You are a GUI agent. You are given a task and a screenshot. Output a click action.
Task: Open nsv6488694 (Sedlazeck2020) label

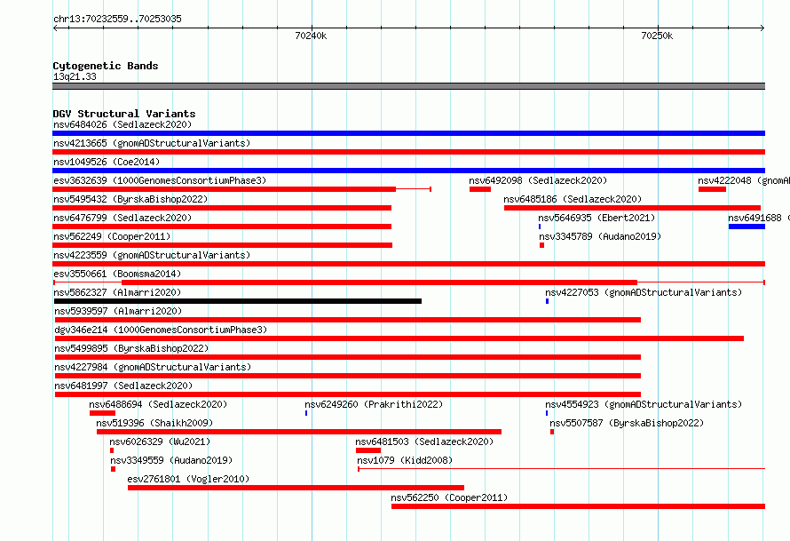[158, 404]
